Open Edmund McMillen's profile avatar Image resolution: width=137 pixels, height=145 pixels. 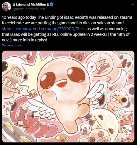(6, 6)
